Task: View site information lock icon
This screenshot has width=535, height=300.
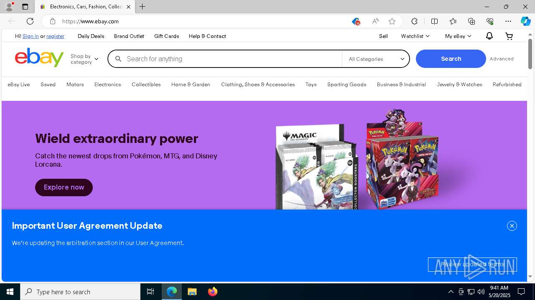Action: 53,21
